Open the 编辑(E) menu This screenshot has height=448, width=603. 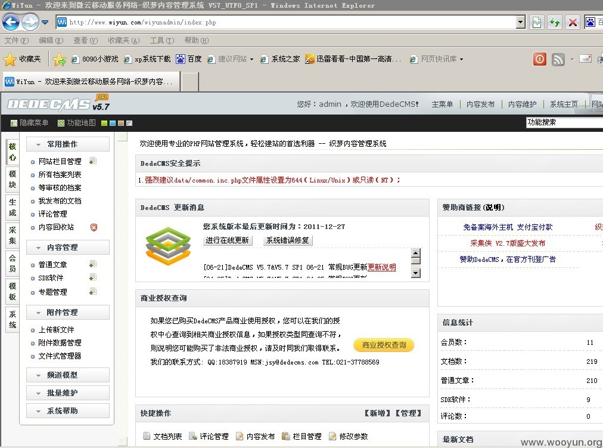tap(51, 41)
